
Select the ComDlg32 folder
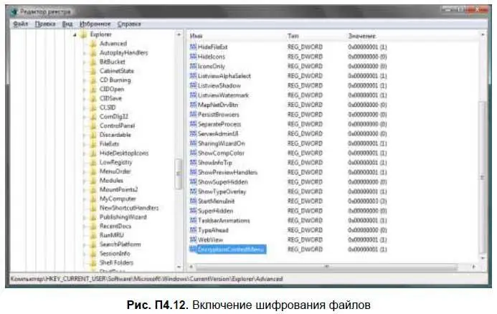(x=114, y=117)
